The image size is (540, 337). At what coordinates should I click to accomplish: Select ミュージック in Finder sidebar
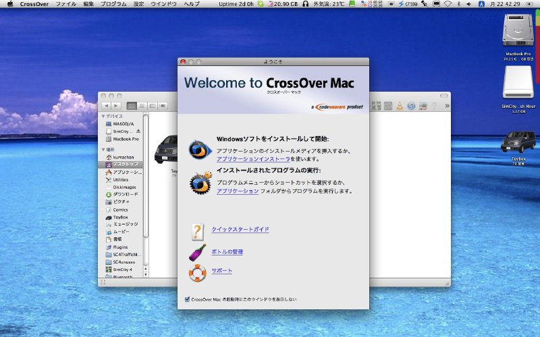[124, 224]
